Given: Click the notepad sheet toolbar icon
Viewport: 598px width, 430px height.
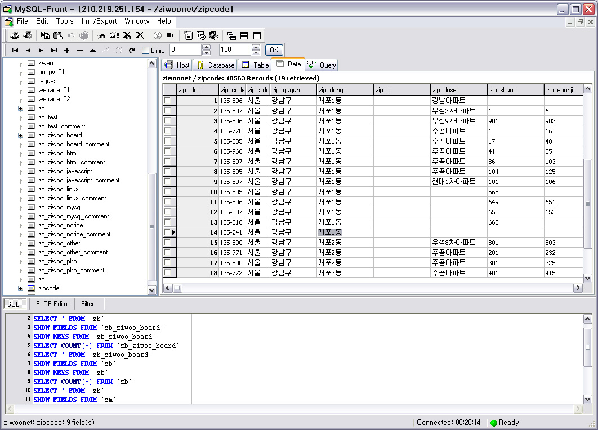Looking at the screenshot, I should tap(188, 35).
